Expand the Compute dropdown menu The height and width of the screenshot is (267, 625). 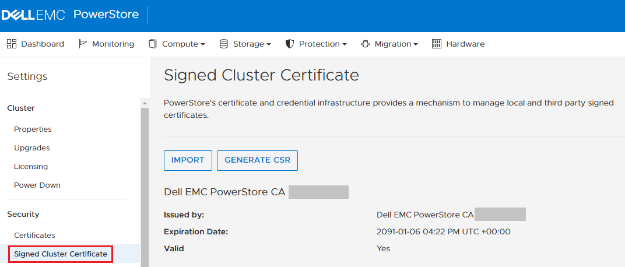[x=203, y=44]
